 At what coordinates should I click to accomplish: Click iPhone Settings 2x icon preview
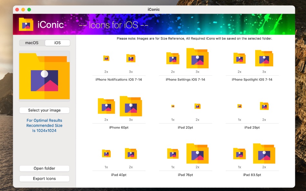tap(173, 58)
